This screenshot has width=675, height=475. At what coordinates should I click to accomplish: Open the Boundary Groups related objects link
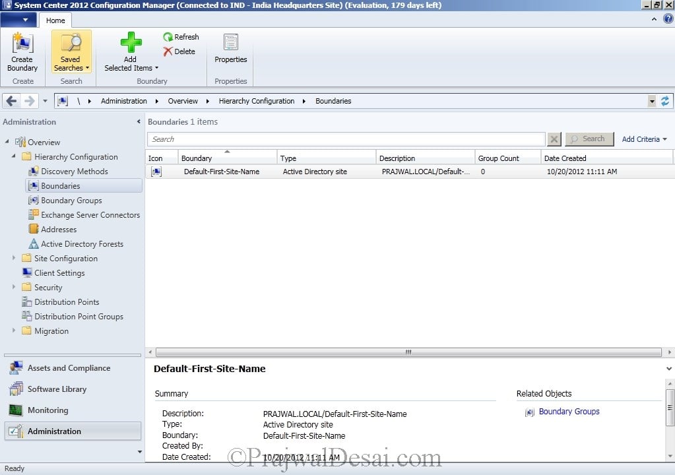pyautogui.click(x=569, y=411)
